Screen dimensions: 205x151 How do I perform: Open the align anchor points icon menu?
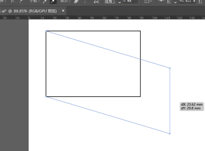pos(148,2)
